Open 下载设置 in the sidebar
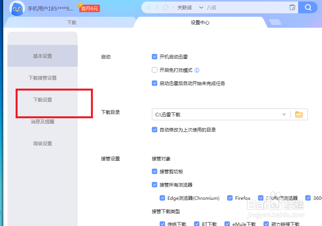This screenshot has height=226, width=322. click(x=43, y=100)
